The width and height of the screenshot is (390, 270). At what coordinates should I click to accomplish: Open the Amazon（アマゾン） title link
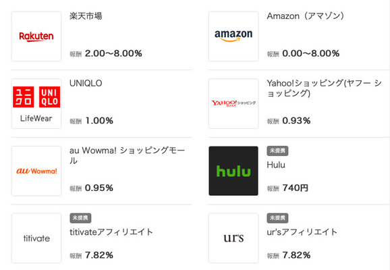[x=306, y=16]
